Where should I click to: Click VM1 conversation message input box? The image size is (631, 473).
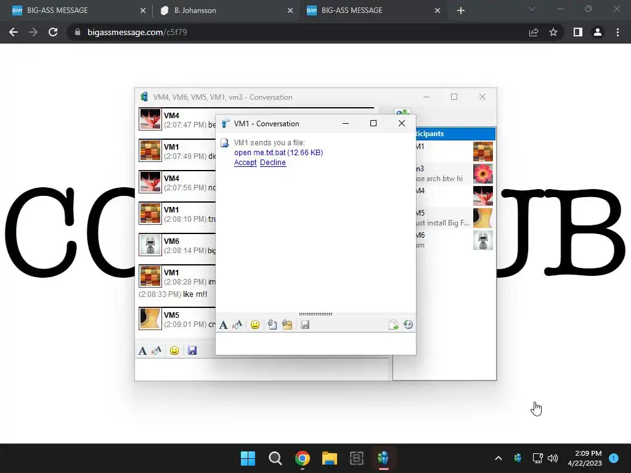click(315, 344)
